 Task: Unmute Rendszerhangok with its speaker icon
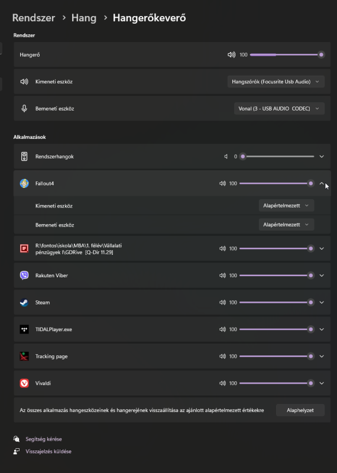point(226,157)
